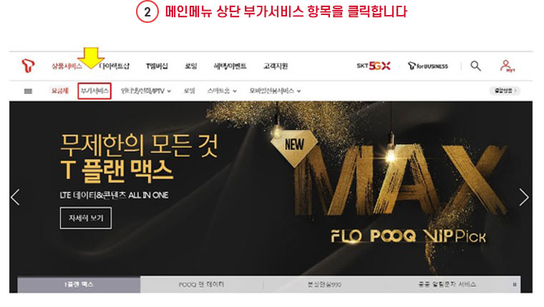Expand the 모바일선불서비스 dropdown

pos(275,91)
